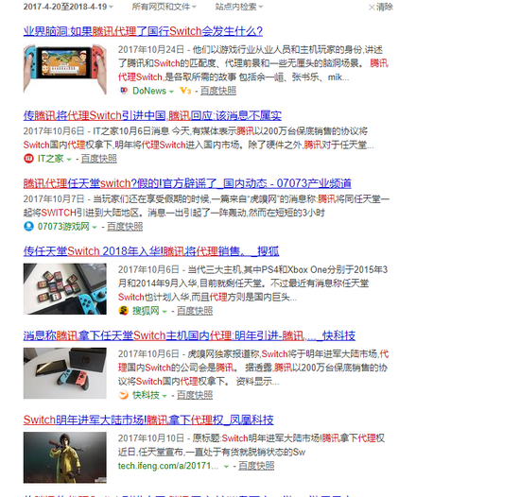Screen dimensions: 520x497
Task: Open 百度快照 for the IT之家 result
Action: click(99, 159)
